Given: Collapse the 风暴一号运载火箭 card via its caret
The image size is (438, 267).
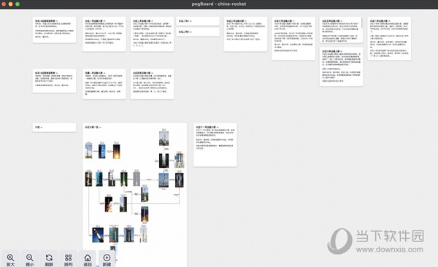Looking at the screenshot, I should (x=104, y=73).
